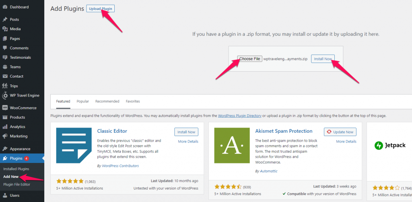Click the Posts pushpin icon
The image size is (412, 202).
5,19
